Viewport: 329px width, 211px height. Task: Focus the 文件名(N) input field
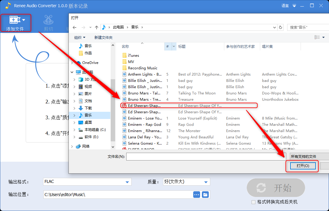point(206,157)
